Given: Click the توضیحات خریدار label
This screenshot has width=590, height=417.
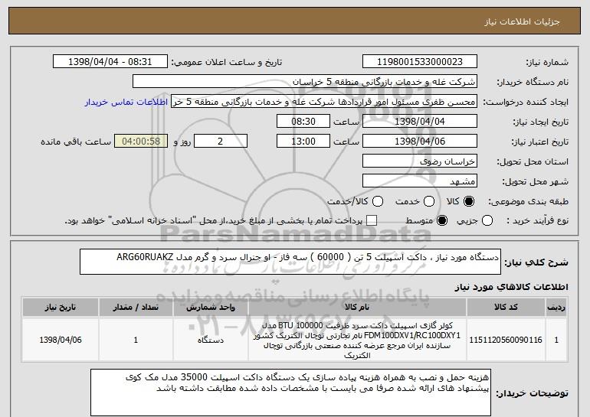Looking at the screenshot, I should pyautogui.click(x=532, y=394).
